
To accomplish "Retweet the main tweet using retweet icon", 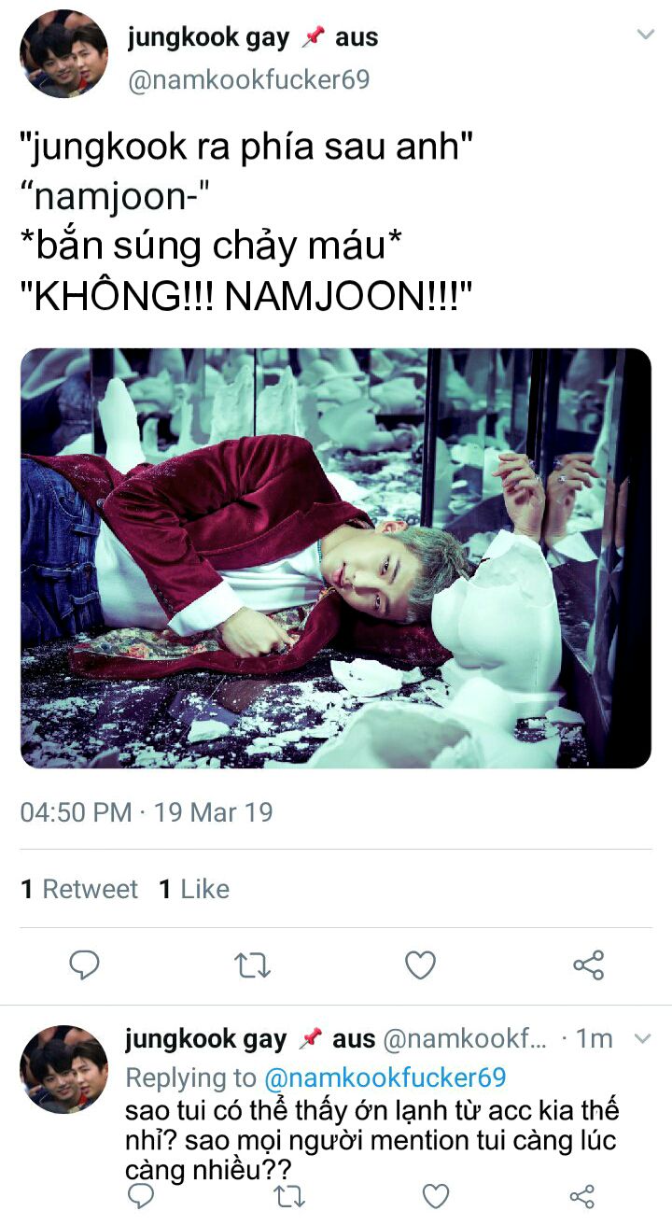I will (x=251, y=965).
